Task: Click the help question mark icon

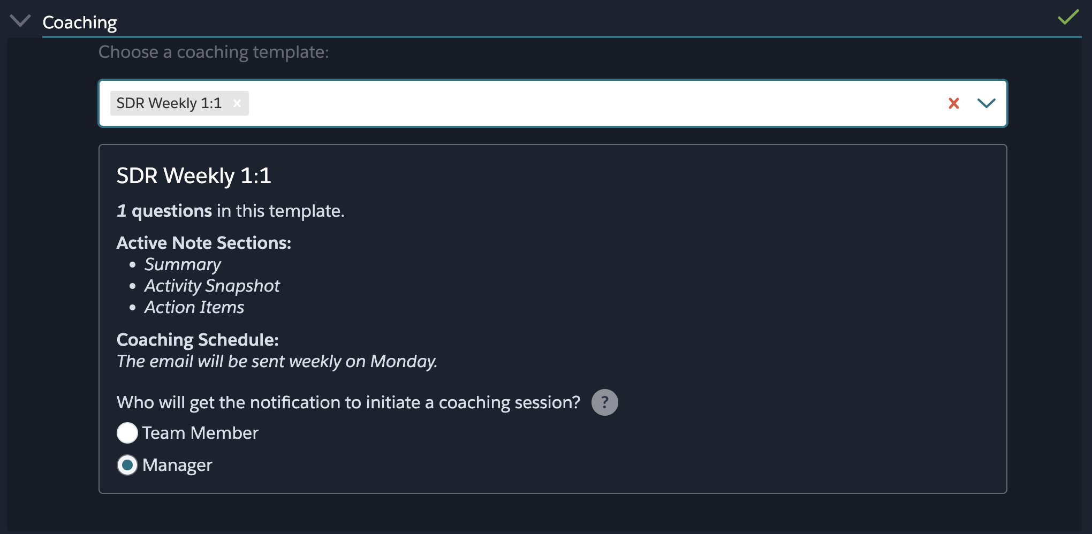Action: tap(604, 402)
